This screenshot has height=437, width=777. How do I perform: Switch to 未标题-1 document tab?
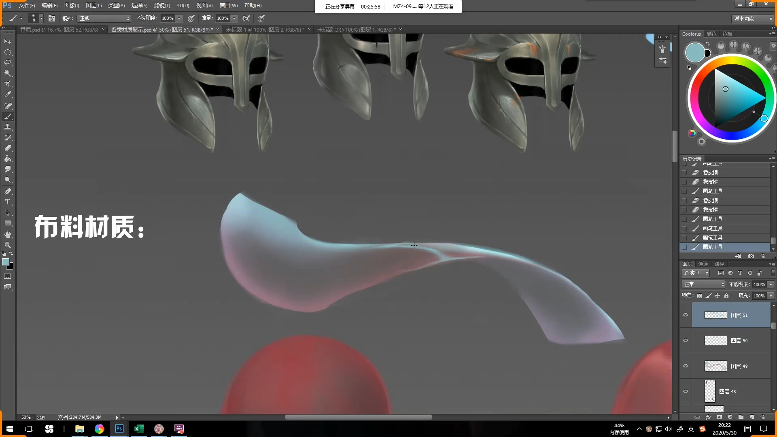pos(263,30)
